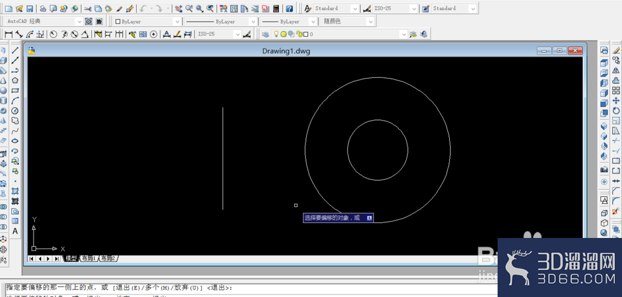Click the Array tool in modify toolbar
Screen dimensions: 622x297
click(616, 91)
